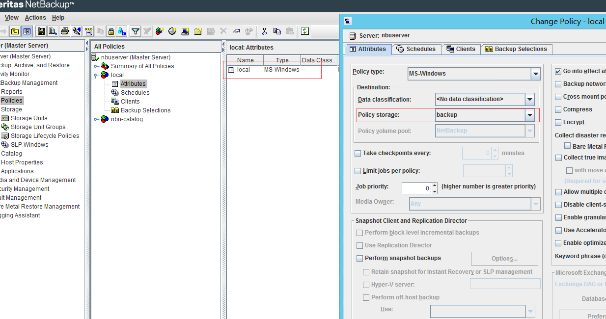Image resolution: width=606 pixels, height=319 pixels.
Task: Click the antenna tower toolbar icon
Action: pos(88,31)
